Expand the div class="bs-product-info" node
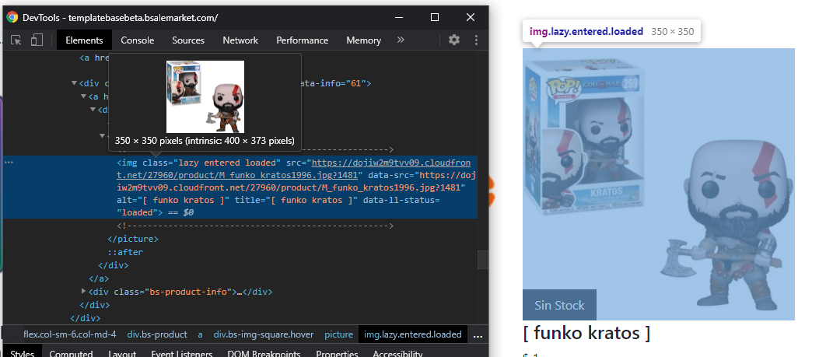The width and height of the screenshot is (833, 357). click(83, 291)
